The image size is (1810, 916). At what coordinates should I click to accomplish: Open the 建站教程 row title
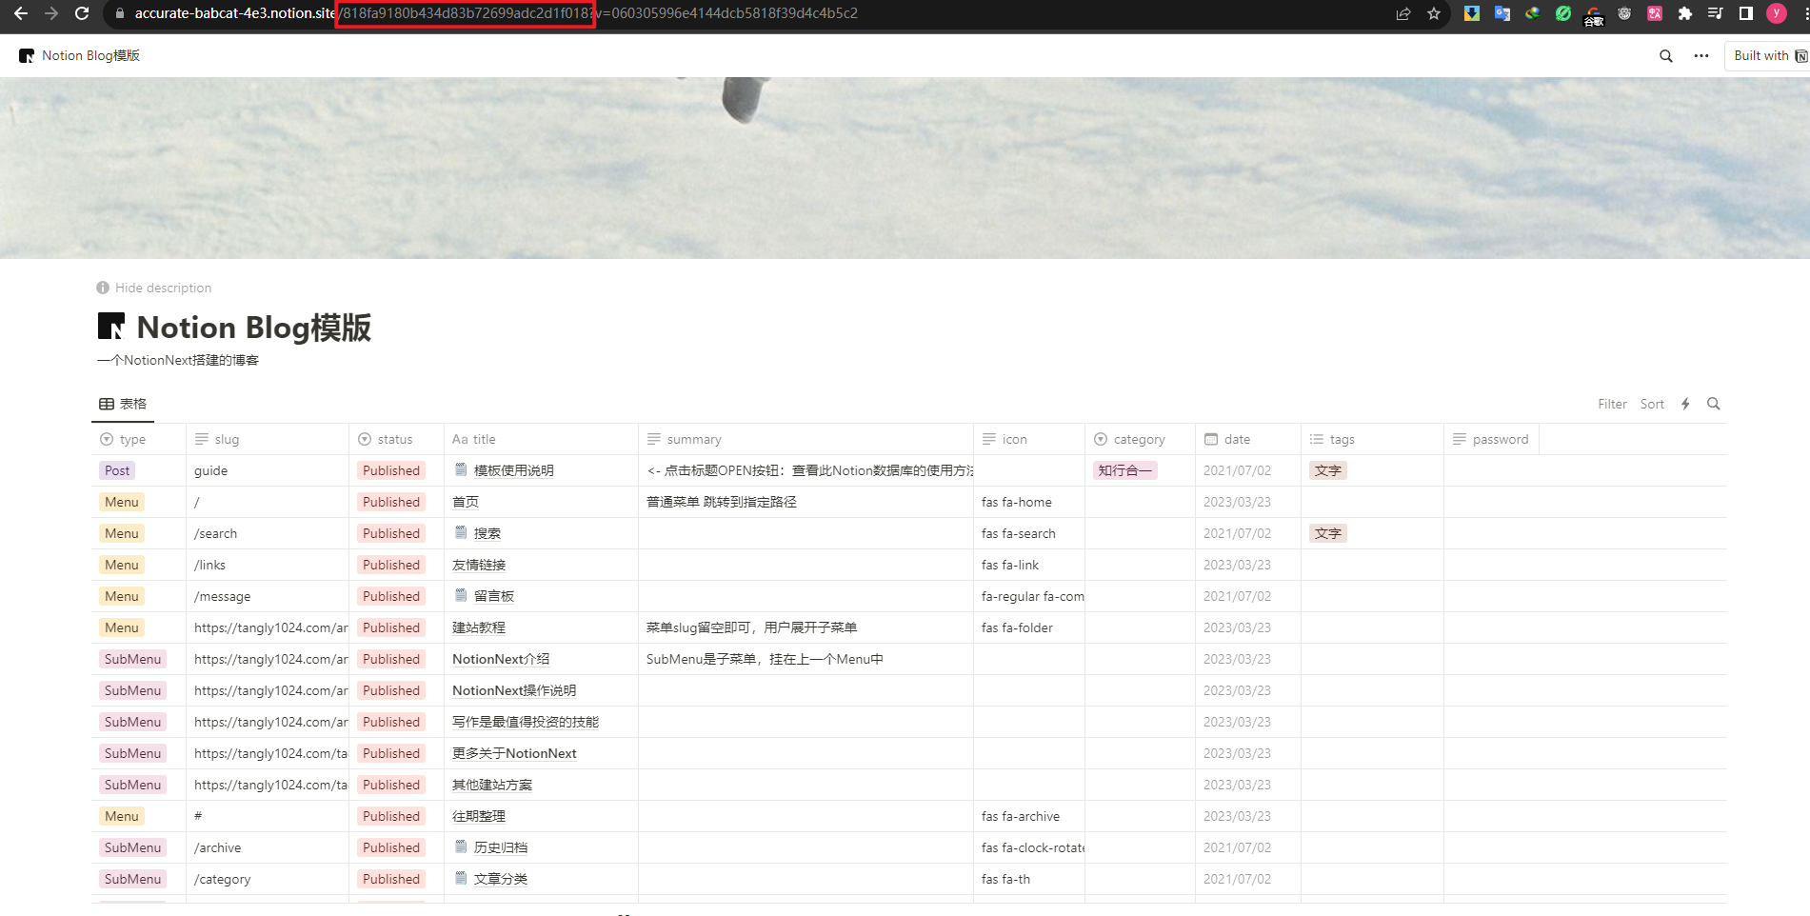point(479,627)
